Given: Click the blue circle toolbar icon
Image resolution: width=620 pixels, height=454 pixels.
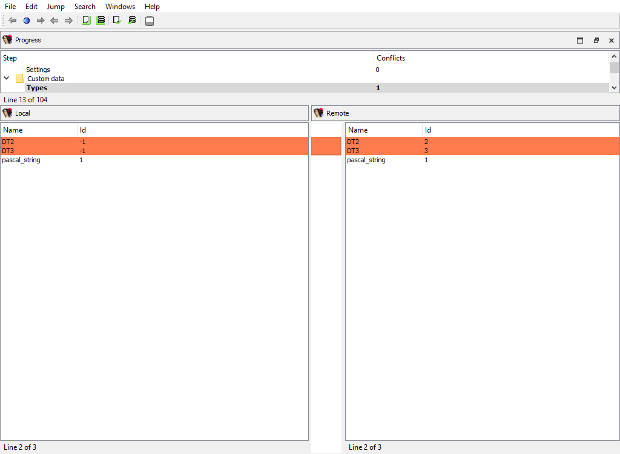Looking at the screenshot, I should [27, 21].
